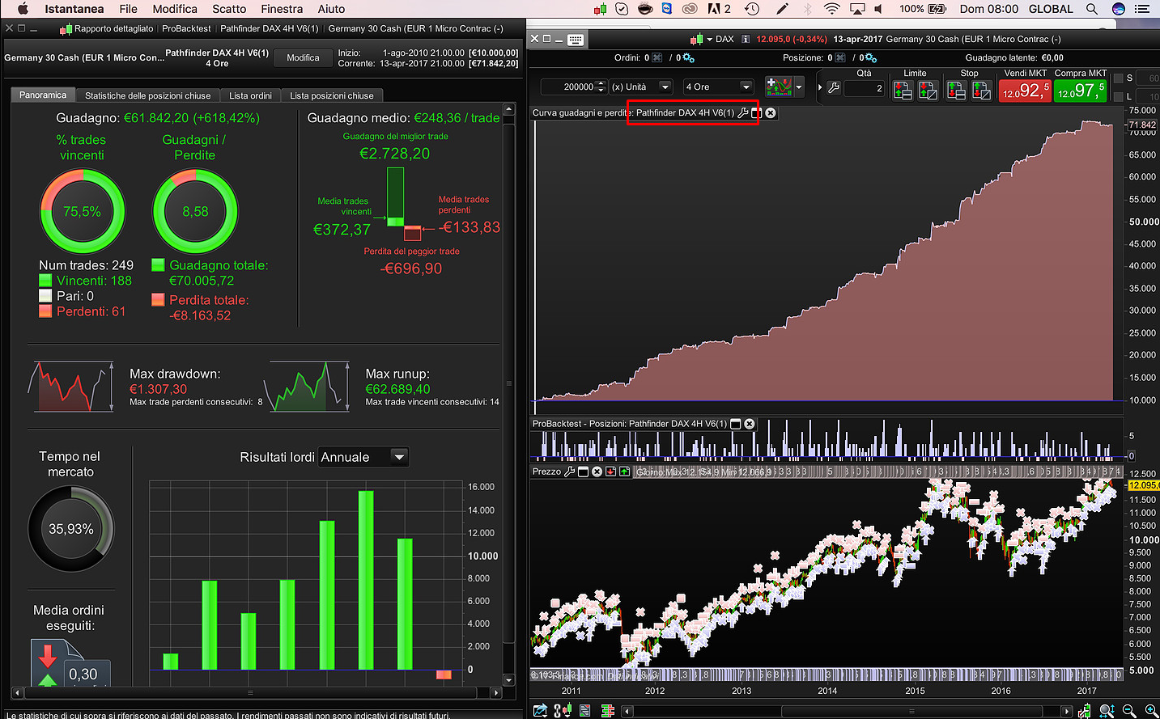Click the auto-zoom magnifier with arrows icon
This screenshot has height=719, width=1160.
coord(1107,711)
